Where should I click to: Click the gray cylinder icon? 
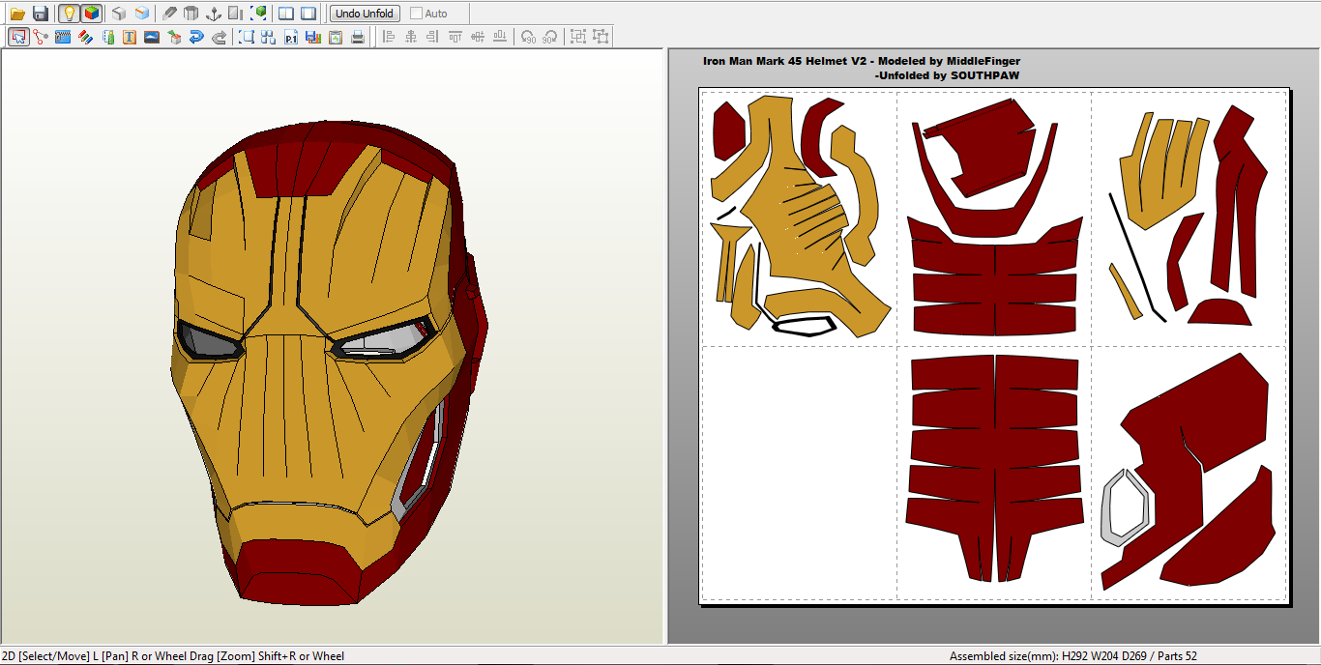click(191, 14)
